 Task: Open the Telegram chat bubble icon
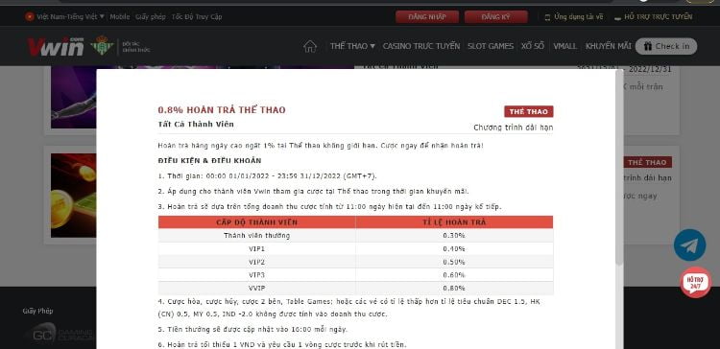[x=689, y=244]
